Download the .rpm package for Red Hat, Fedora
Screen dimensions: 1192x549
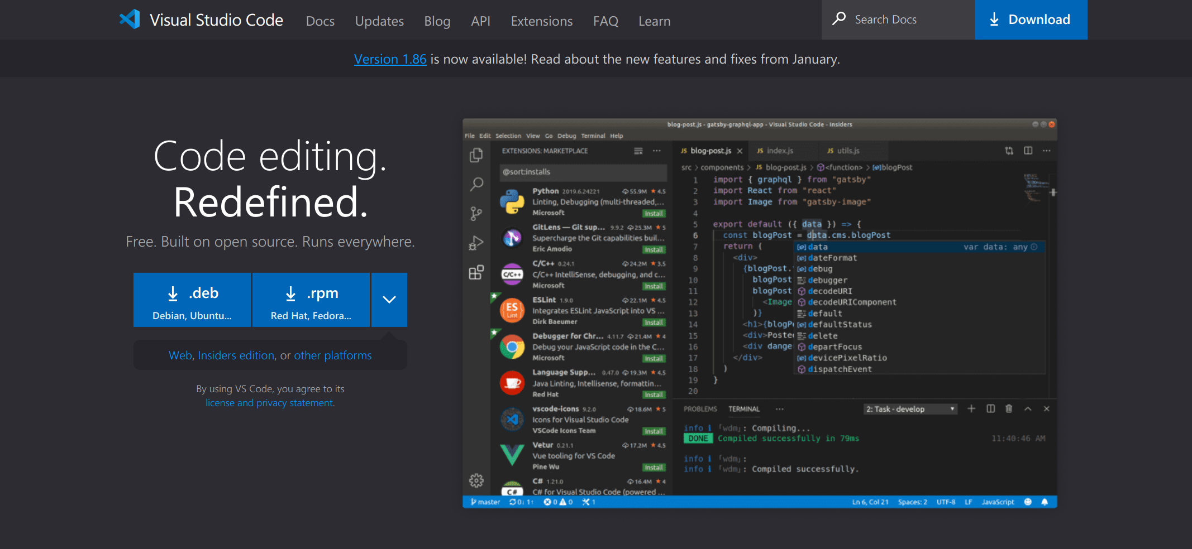311,300
